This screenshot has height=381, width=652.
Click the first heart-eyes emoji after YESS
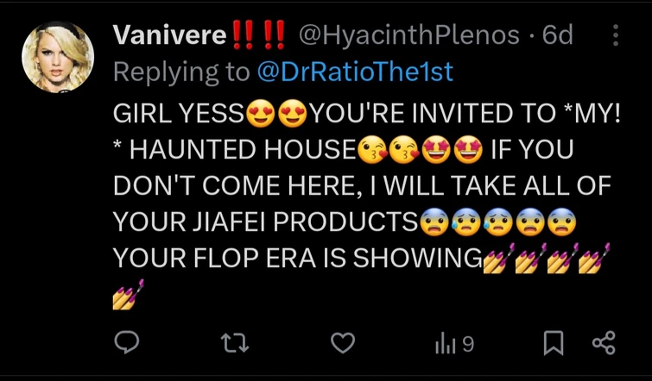260,113
